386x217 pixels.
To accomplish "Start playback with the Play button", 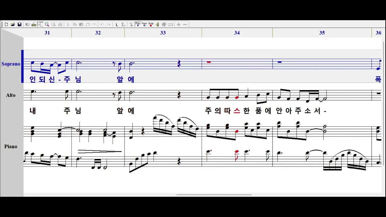I will coord(138,24).
